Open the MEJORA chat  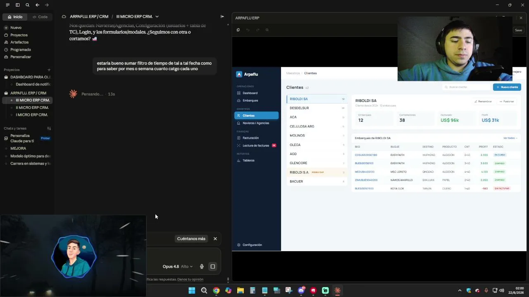(18, 148)
